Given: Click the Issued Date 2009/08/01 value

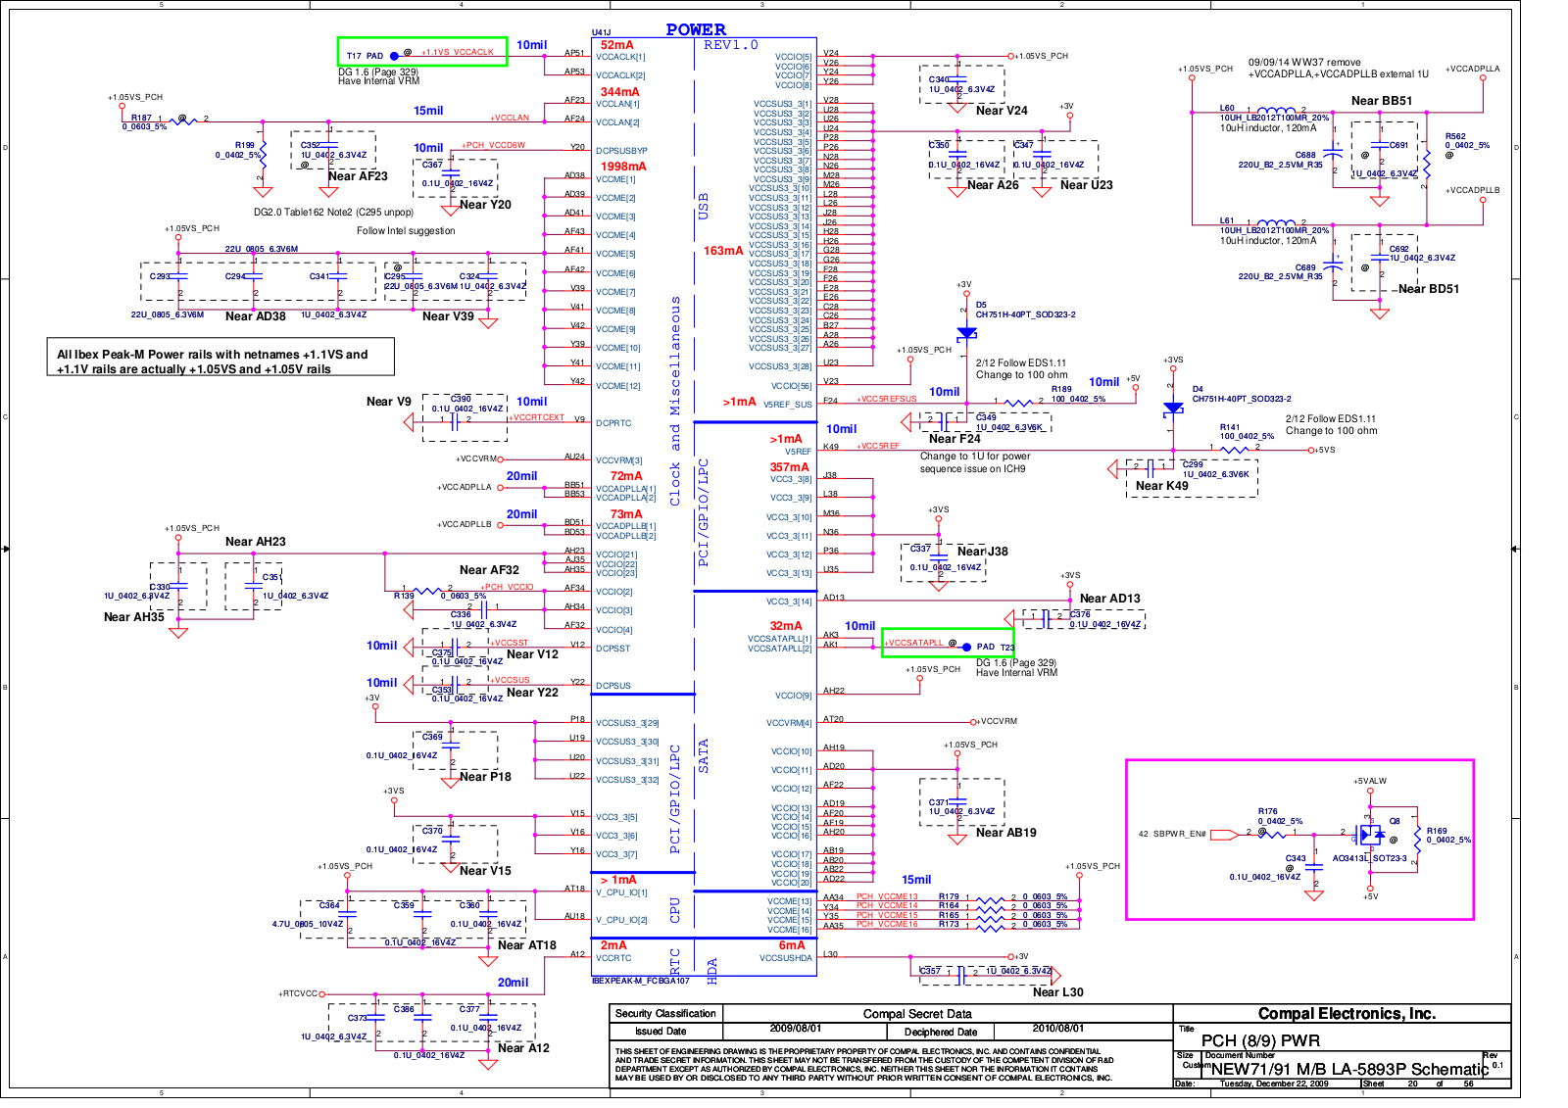Looking at the screenshot, I should [x=796, y=1029].
